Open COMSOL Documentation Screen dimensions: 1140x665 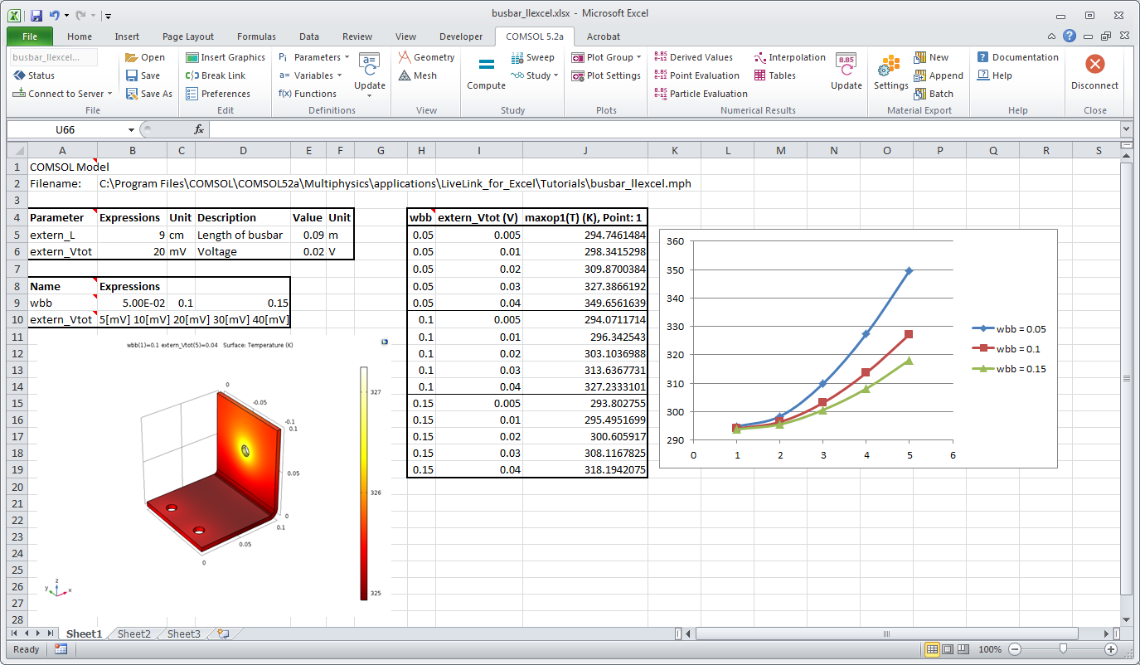[1017, 57]
